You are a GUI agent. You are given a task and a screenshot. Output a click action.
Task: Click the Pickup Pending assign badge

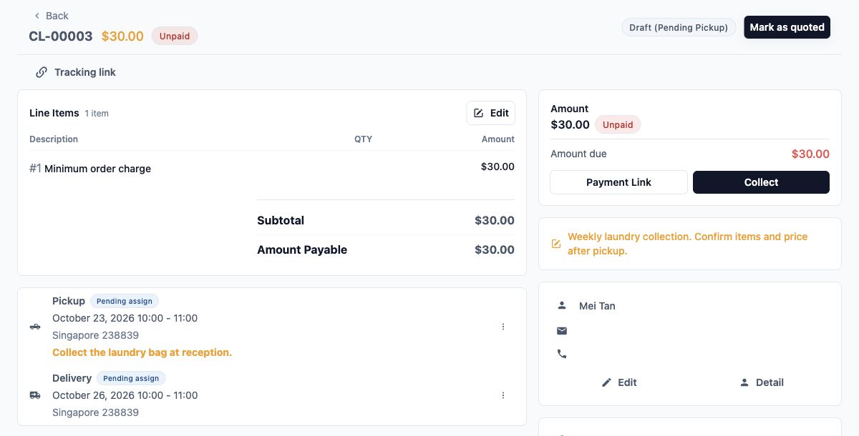125,301
